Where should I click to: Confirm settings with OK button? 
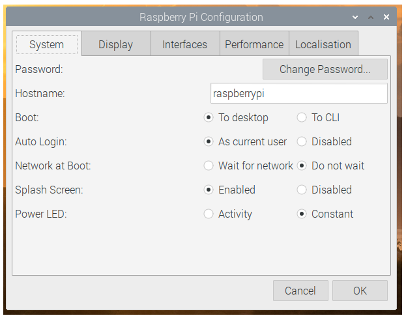point(360,291)
